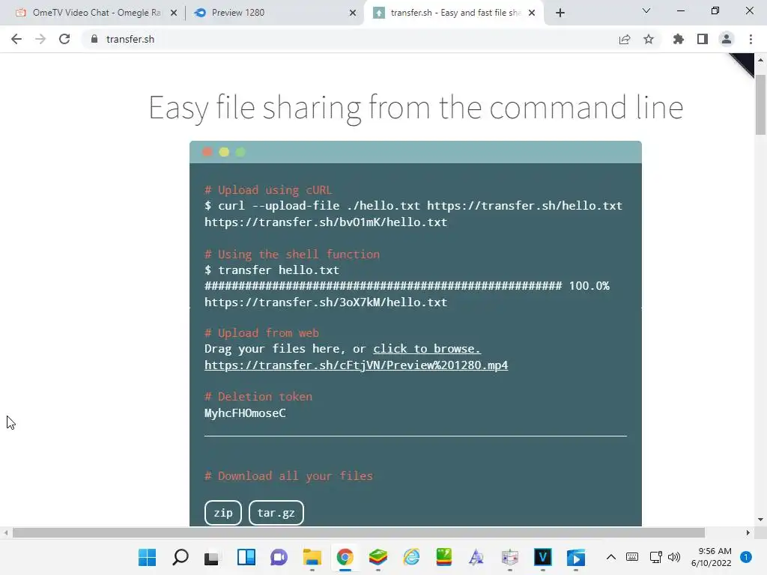Screen dimensions: 767x575
Task: Open Task View on the taskbar
Action: click(212, 557)
